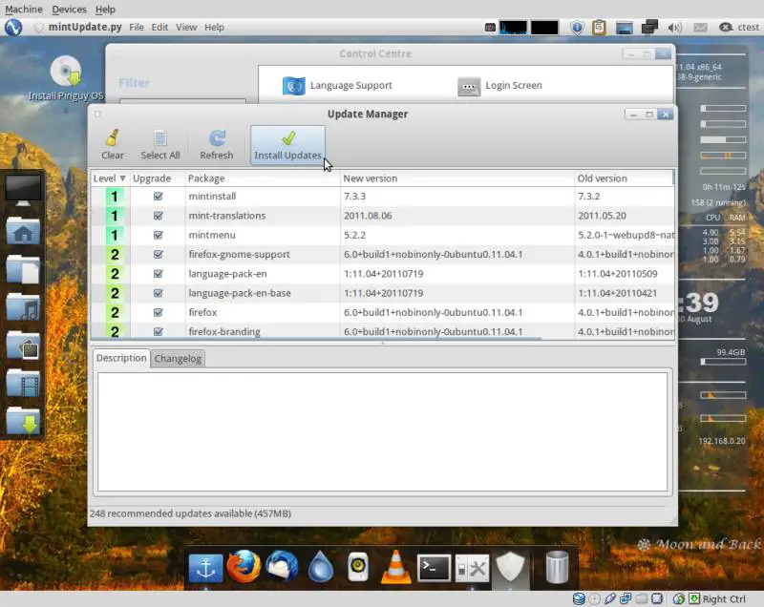Open the top panel Help menu
This screenshot has width=764, height=607.
pos(214,28)
